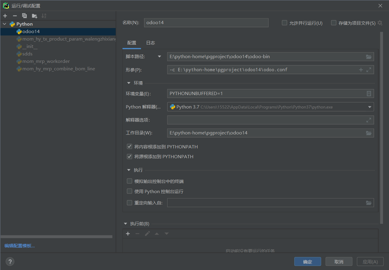
Task: Open script path type dropdown arrow
Action: 159,57
